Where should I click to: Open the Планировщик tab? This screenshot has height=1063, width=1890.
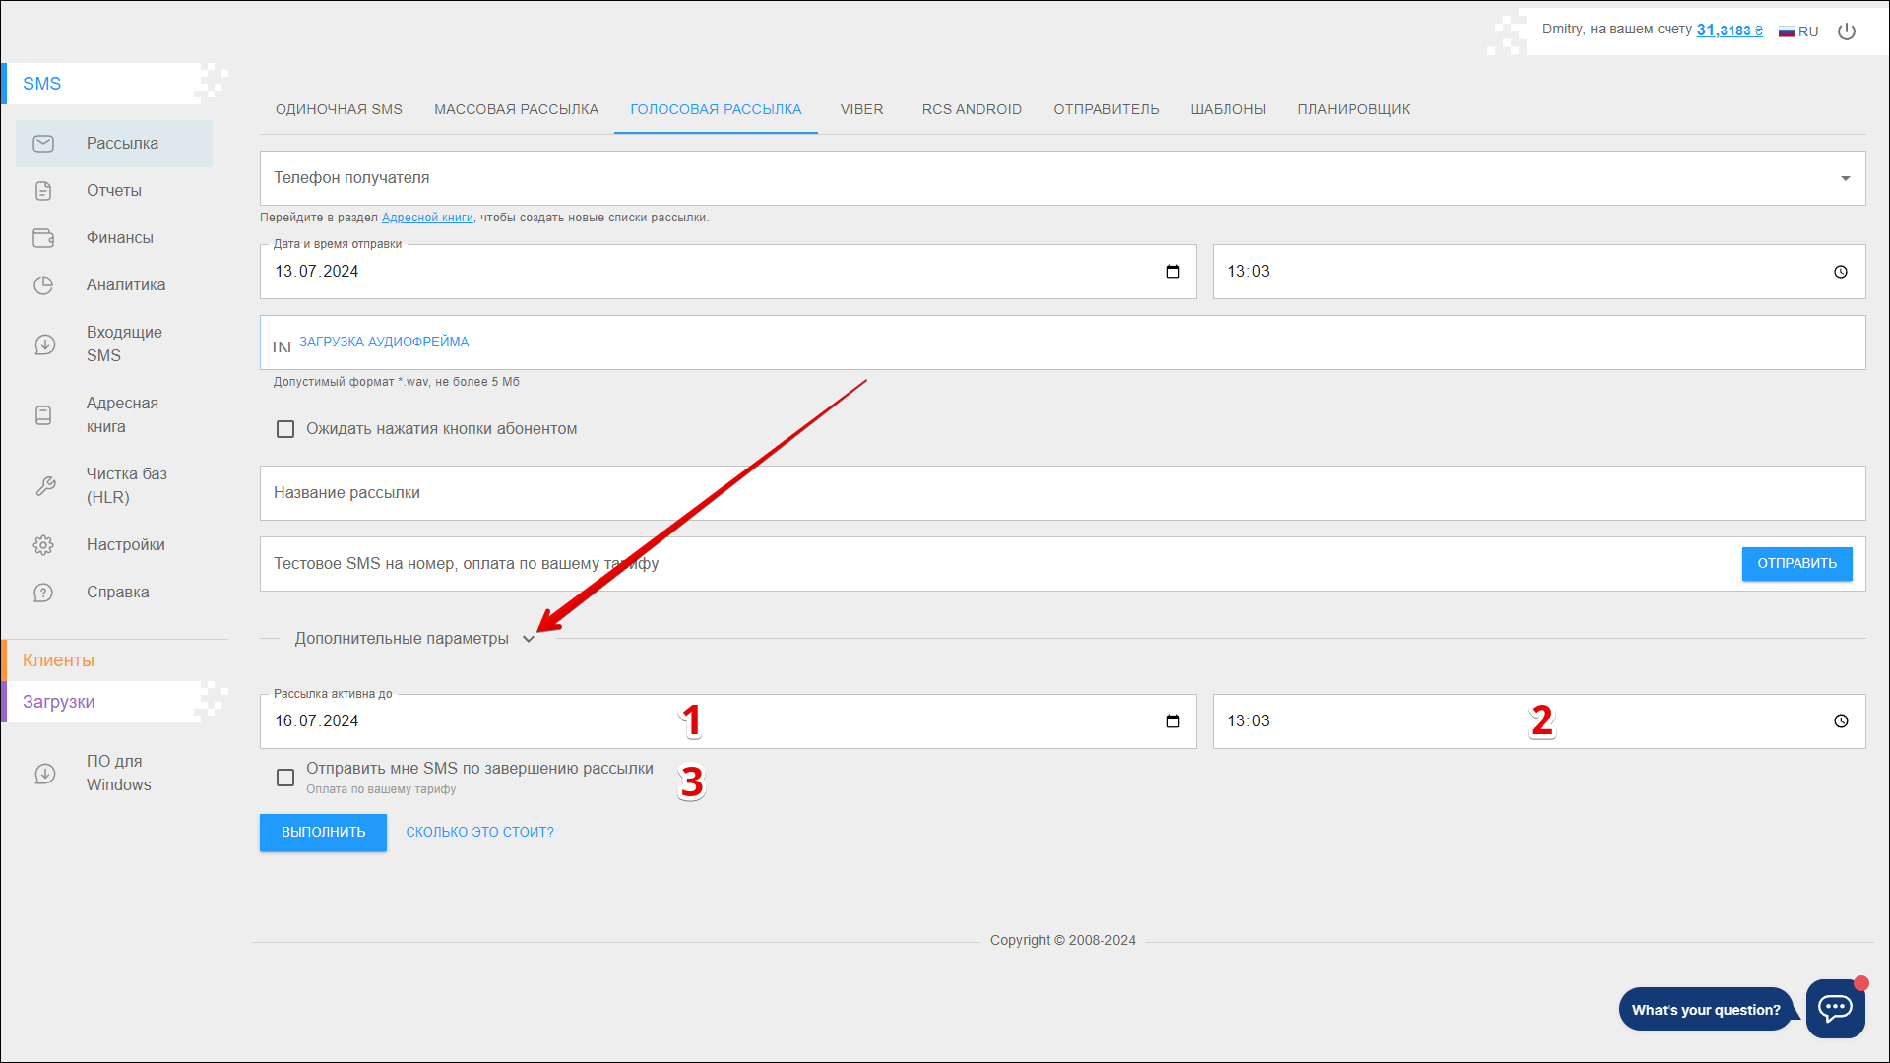[1354, 109]
